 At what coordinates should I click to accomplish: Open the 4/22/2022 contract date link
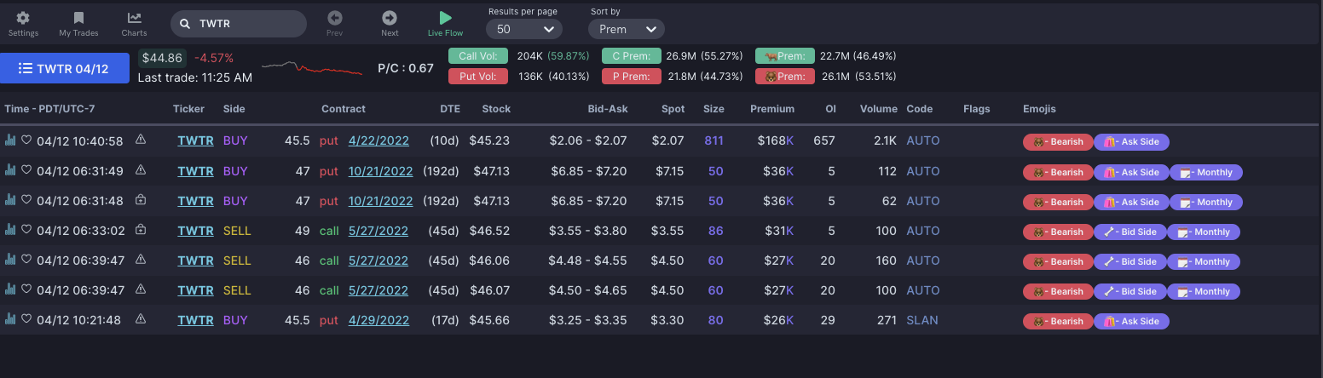coord(378,140)
